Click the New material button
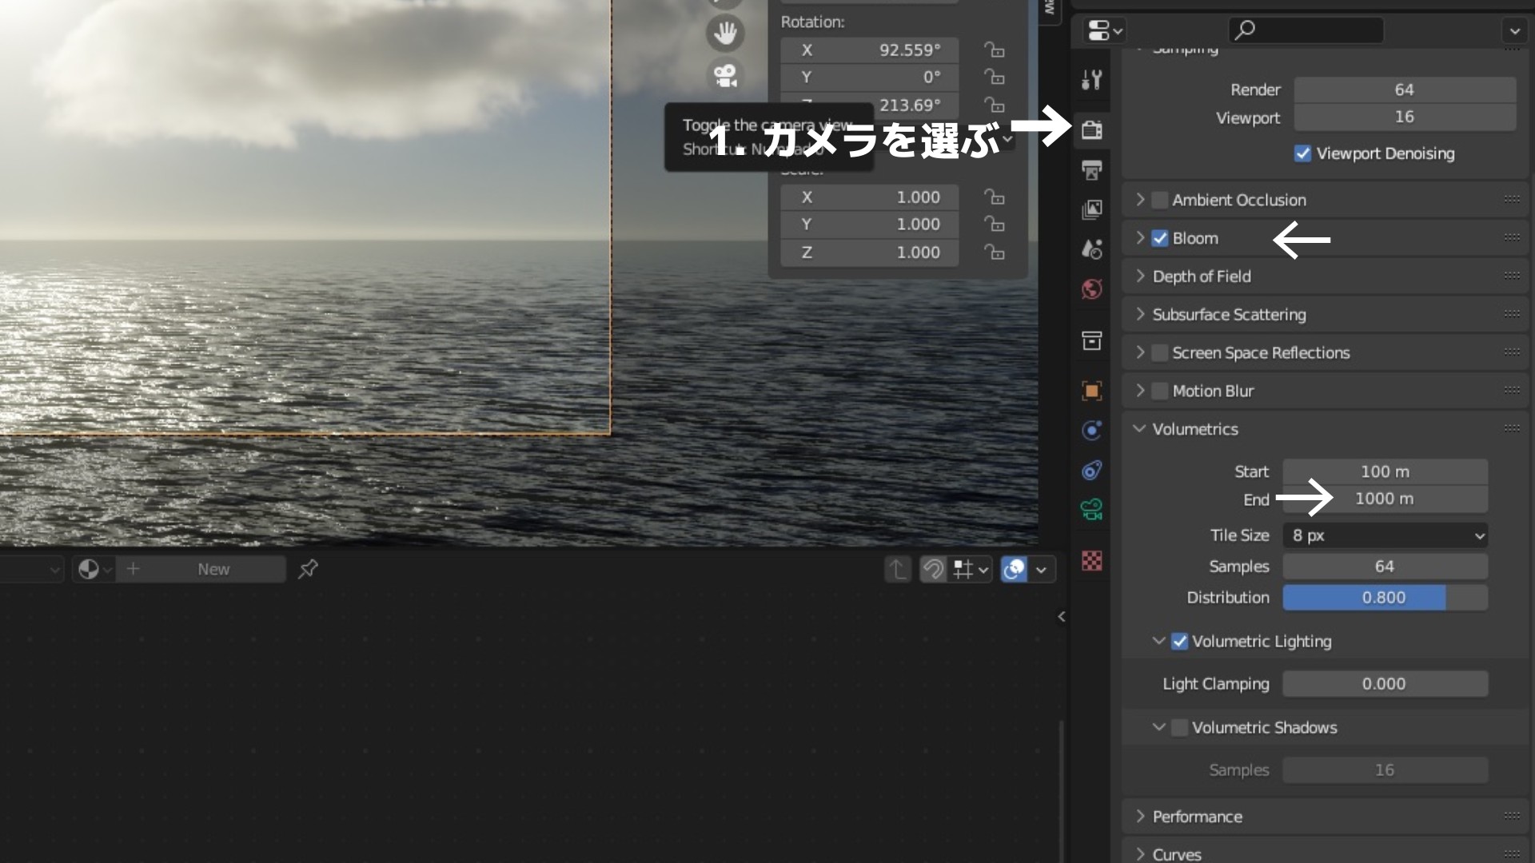This screenshot has width=1535, height=863. coord(213,569)
